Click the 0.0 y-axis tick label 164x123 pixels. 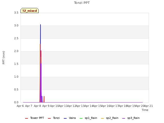pos(16,102)
